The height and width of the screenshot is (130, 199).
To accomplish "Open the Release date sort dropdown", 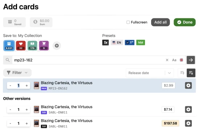I will pos(150,73).
